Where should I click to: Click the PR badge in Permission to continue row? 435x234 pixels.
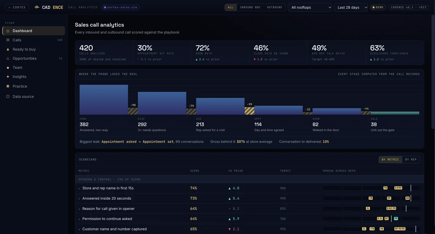click(x=396, y=218)
